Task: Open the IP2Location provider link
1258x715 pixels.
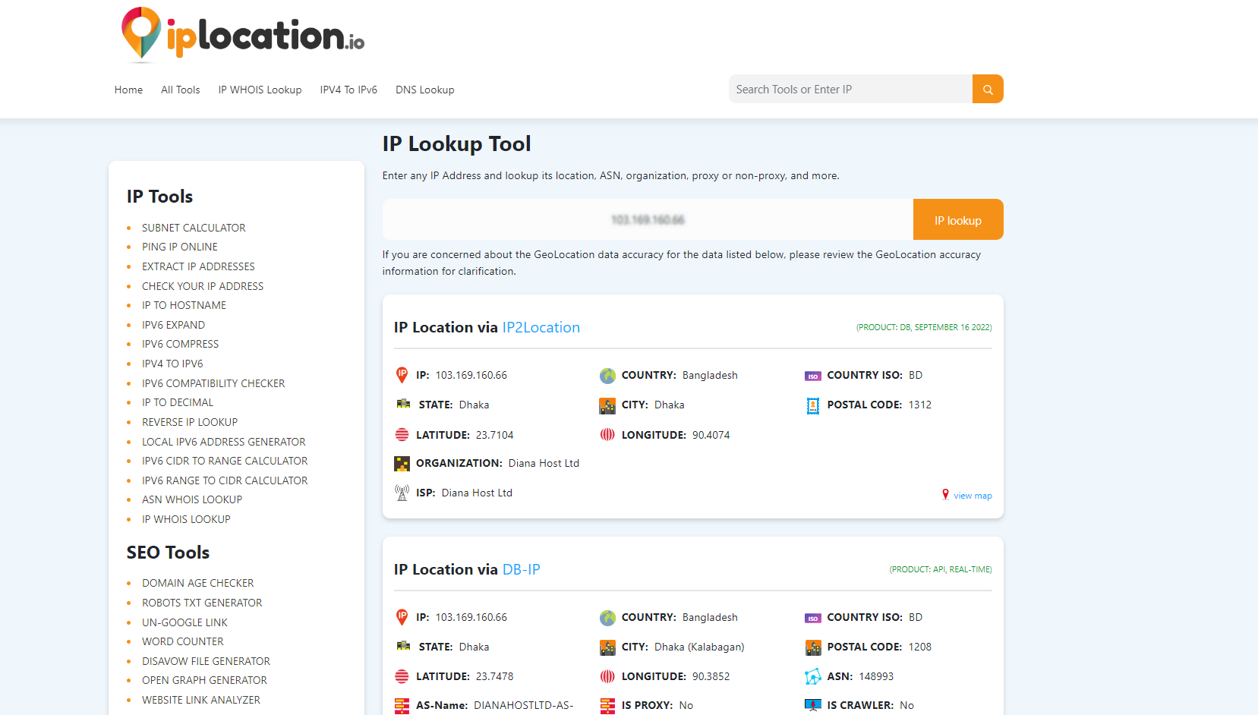Action: point(541,327)
